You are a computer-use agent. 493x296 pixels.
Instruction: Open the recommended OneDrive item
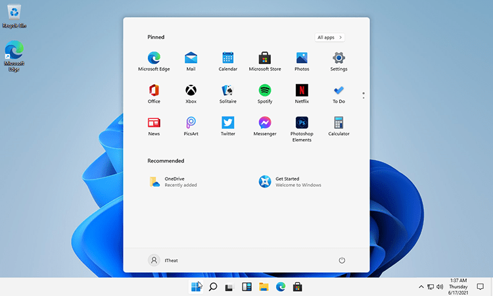[171, 182]
